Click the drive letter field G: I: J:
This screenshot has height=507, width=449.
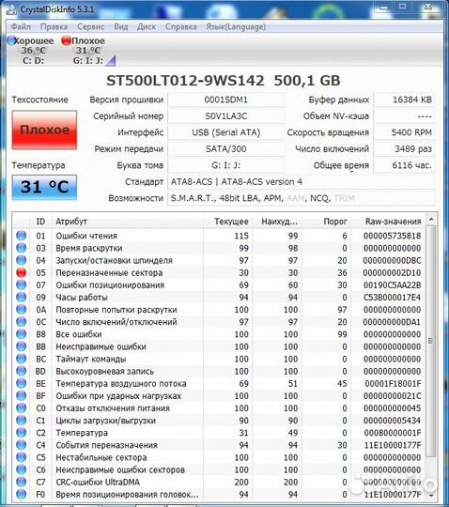(226, 165)
